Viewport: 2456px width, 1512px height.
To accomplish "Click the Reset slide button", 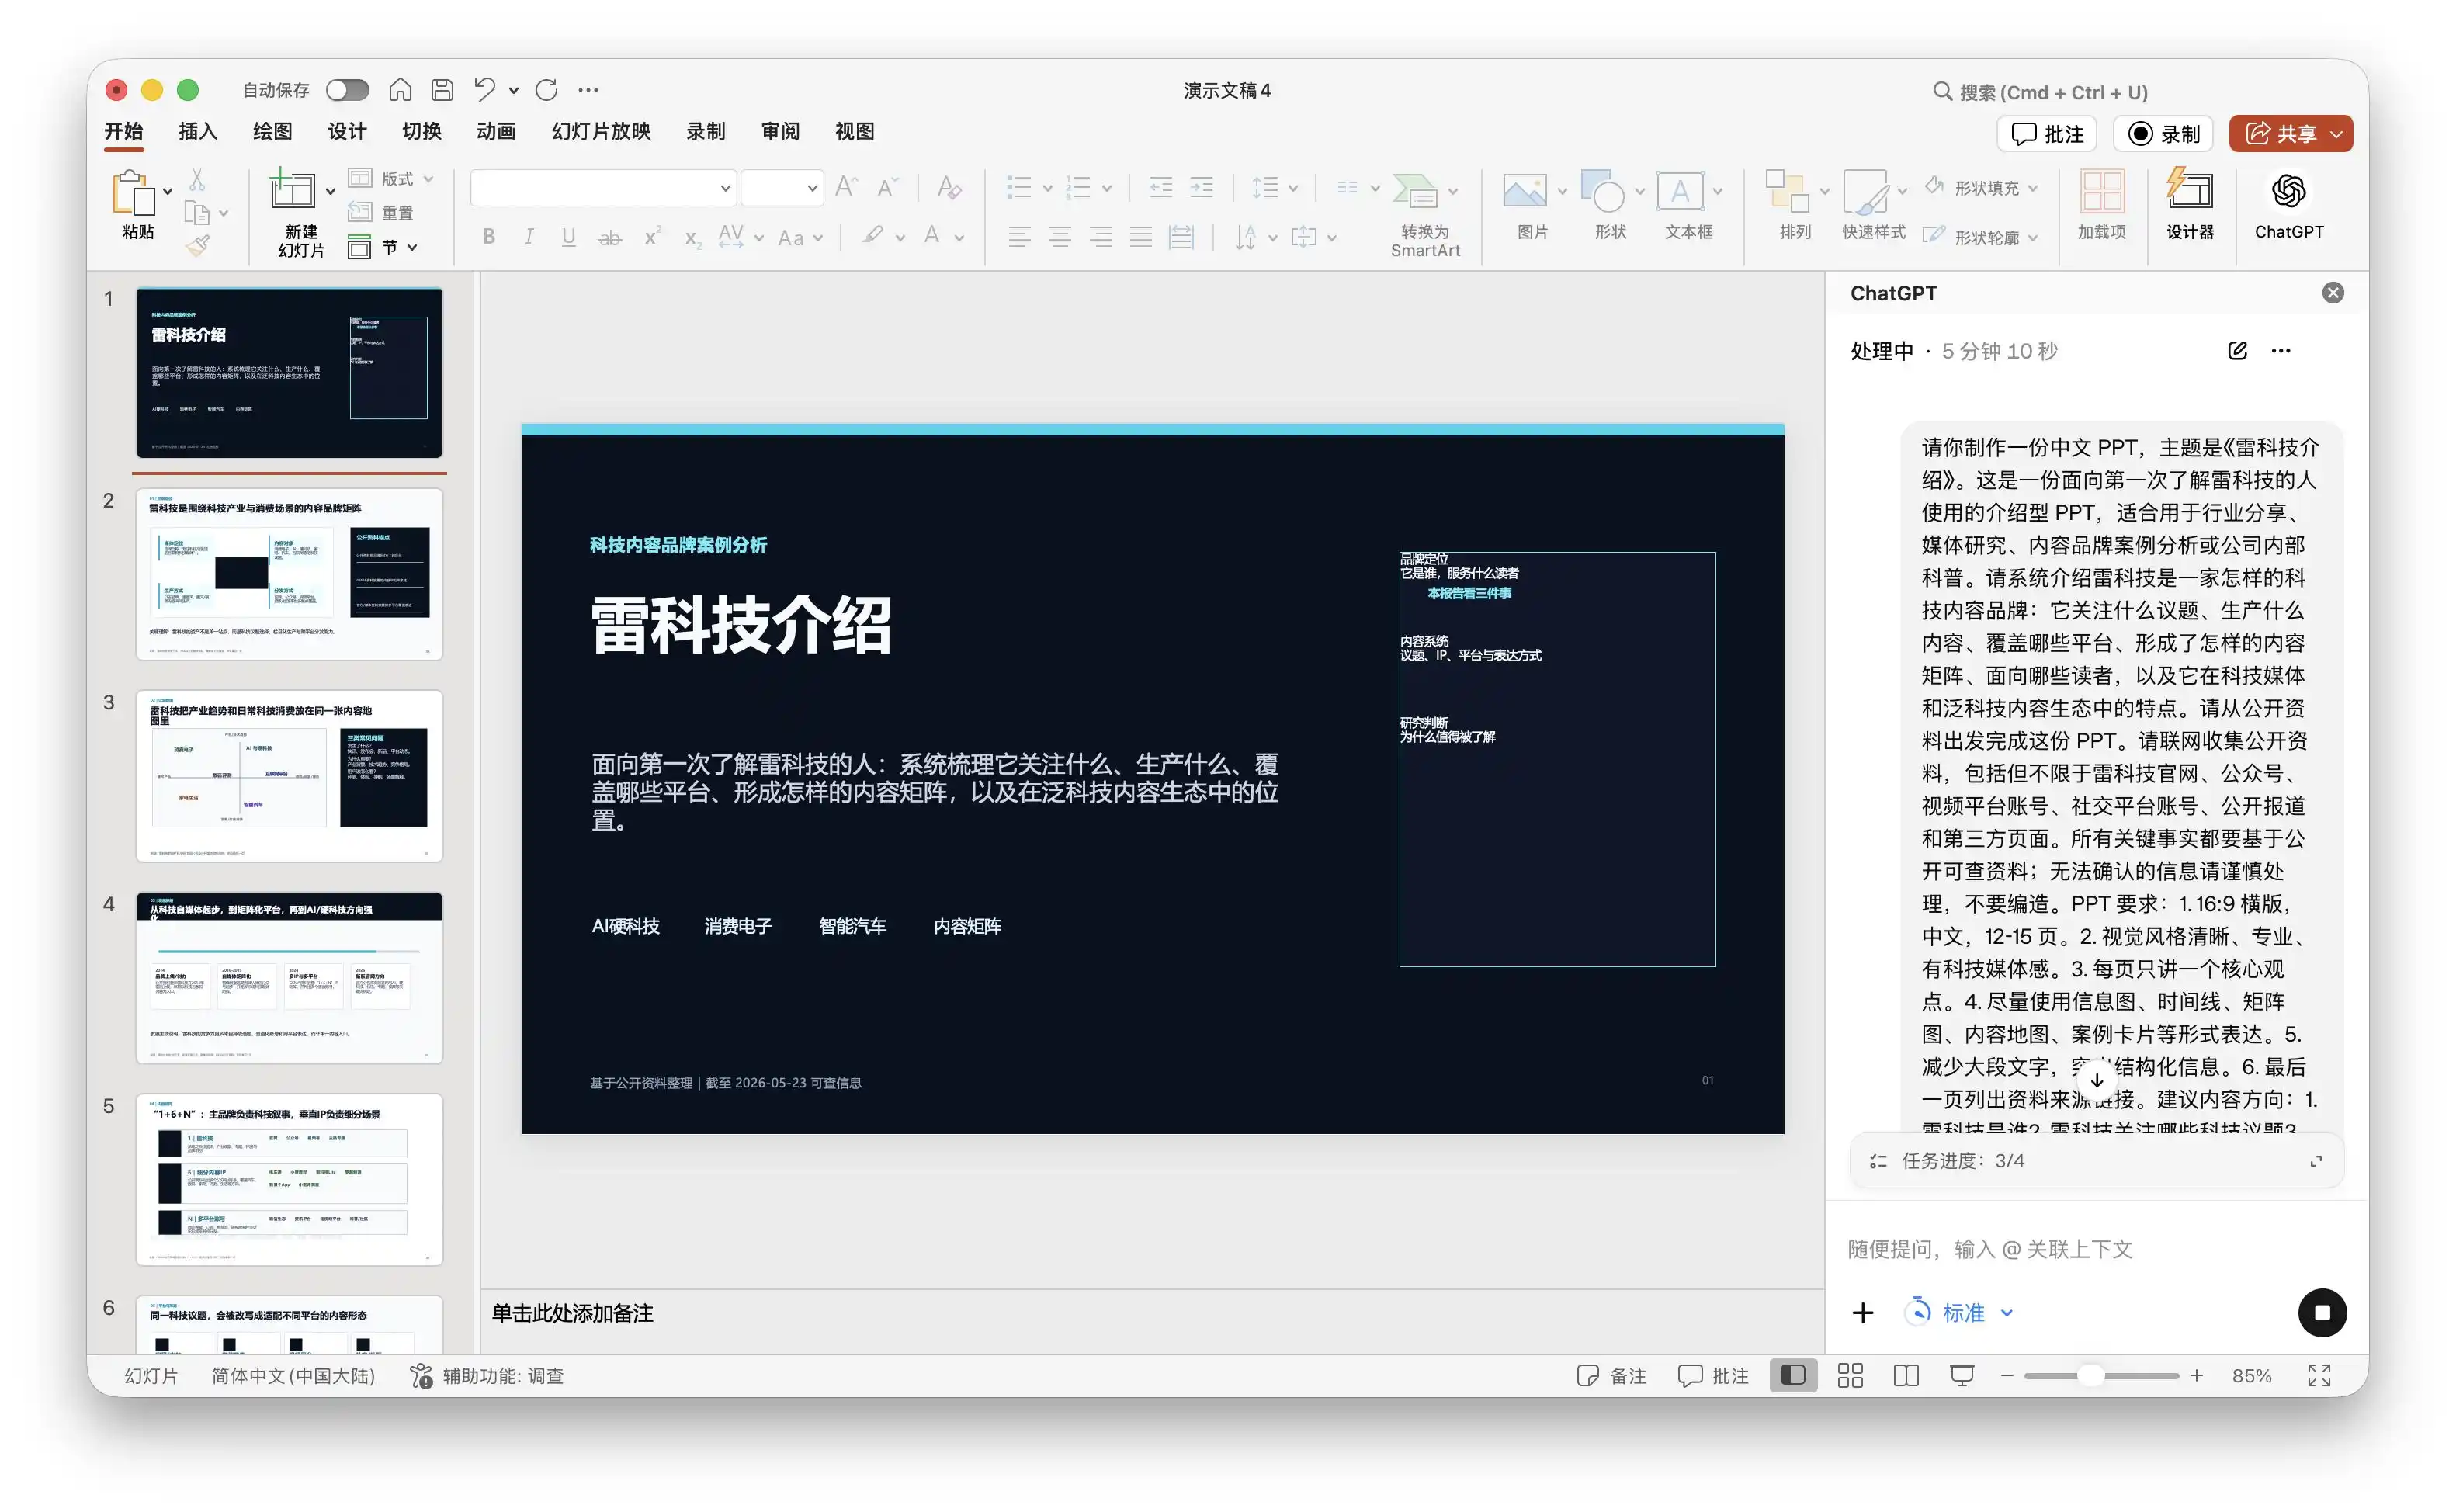I will [x=381, y=213].
